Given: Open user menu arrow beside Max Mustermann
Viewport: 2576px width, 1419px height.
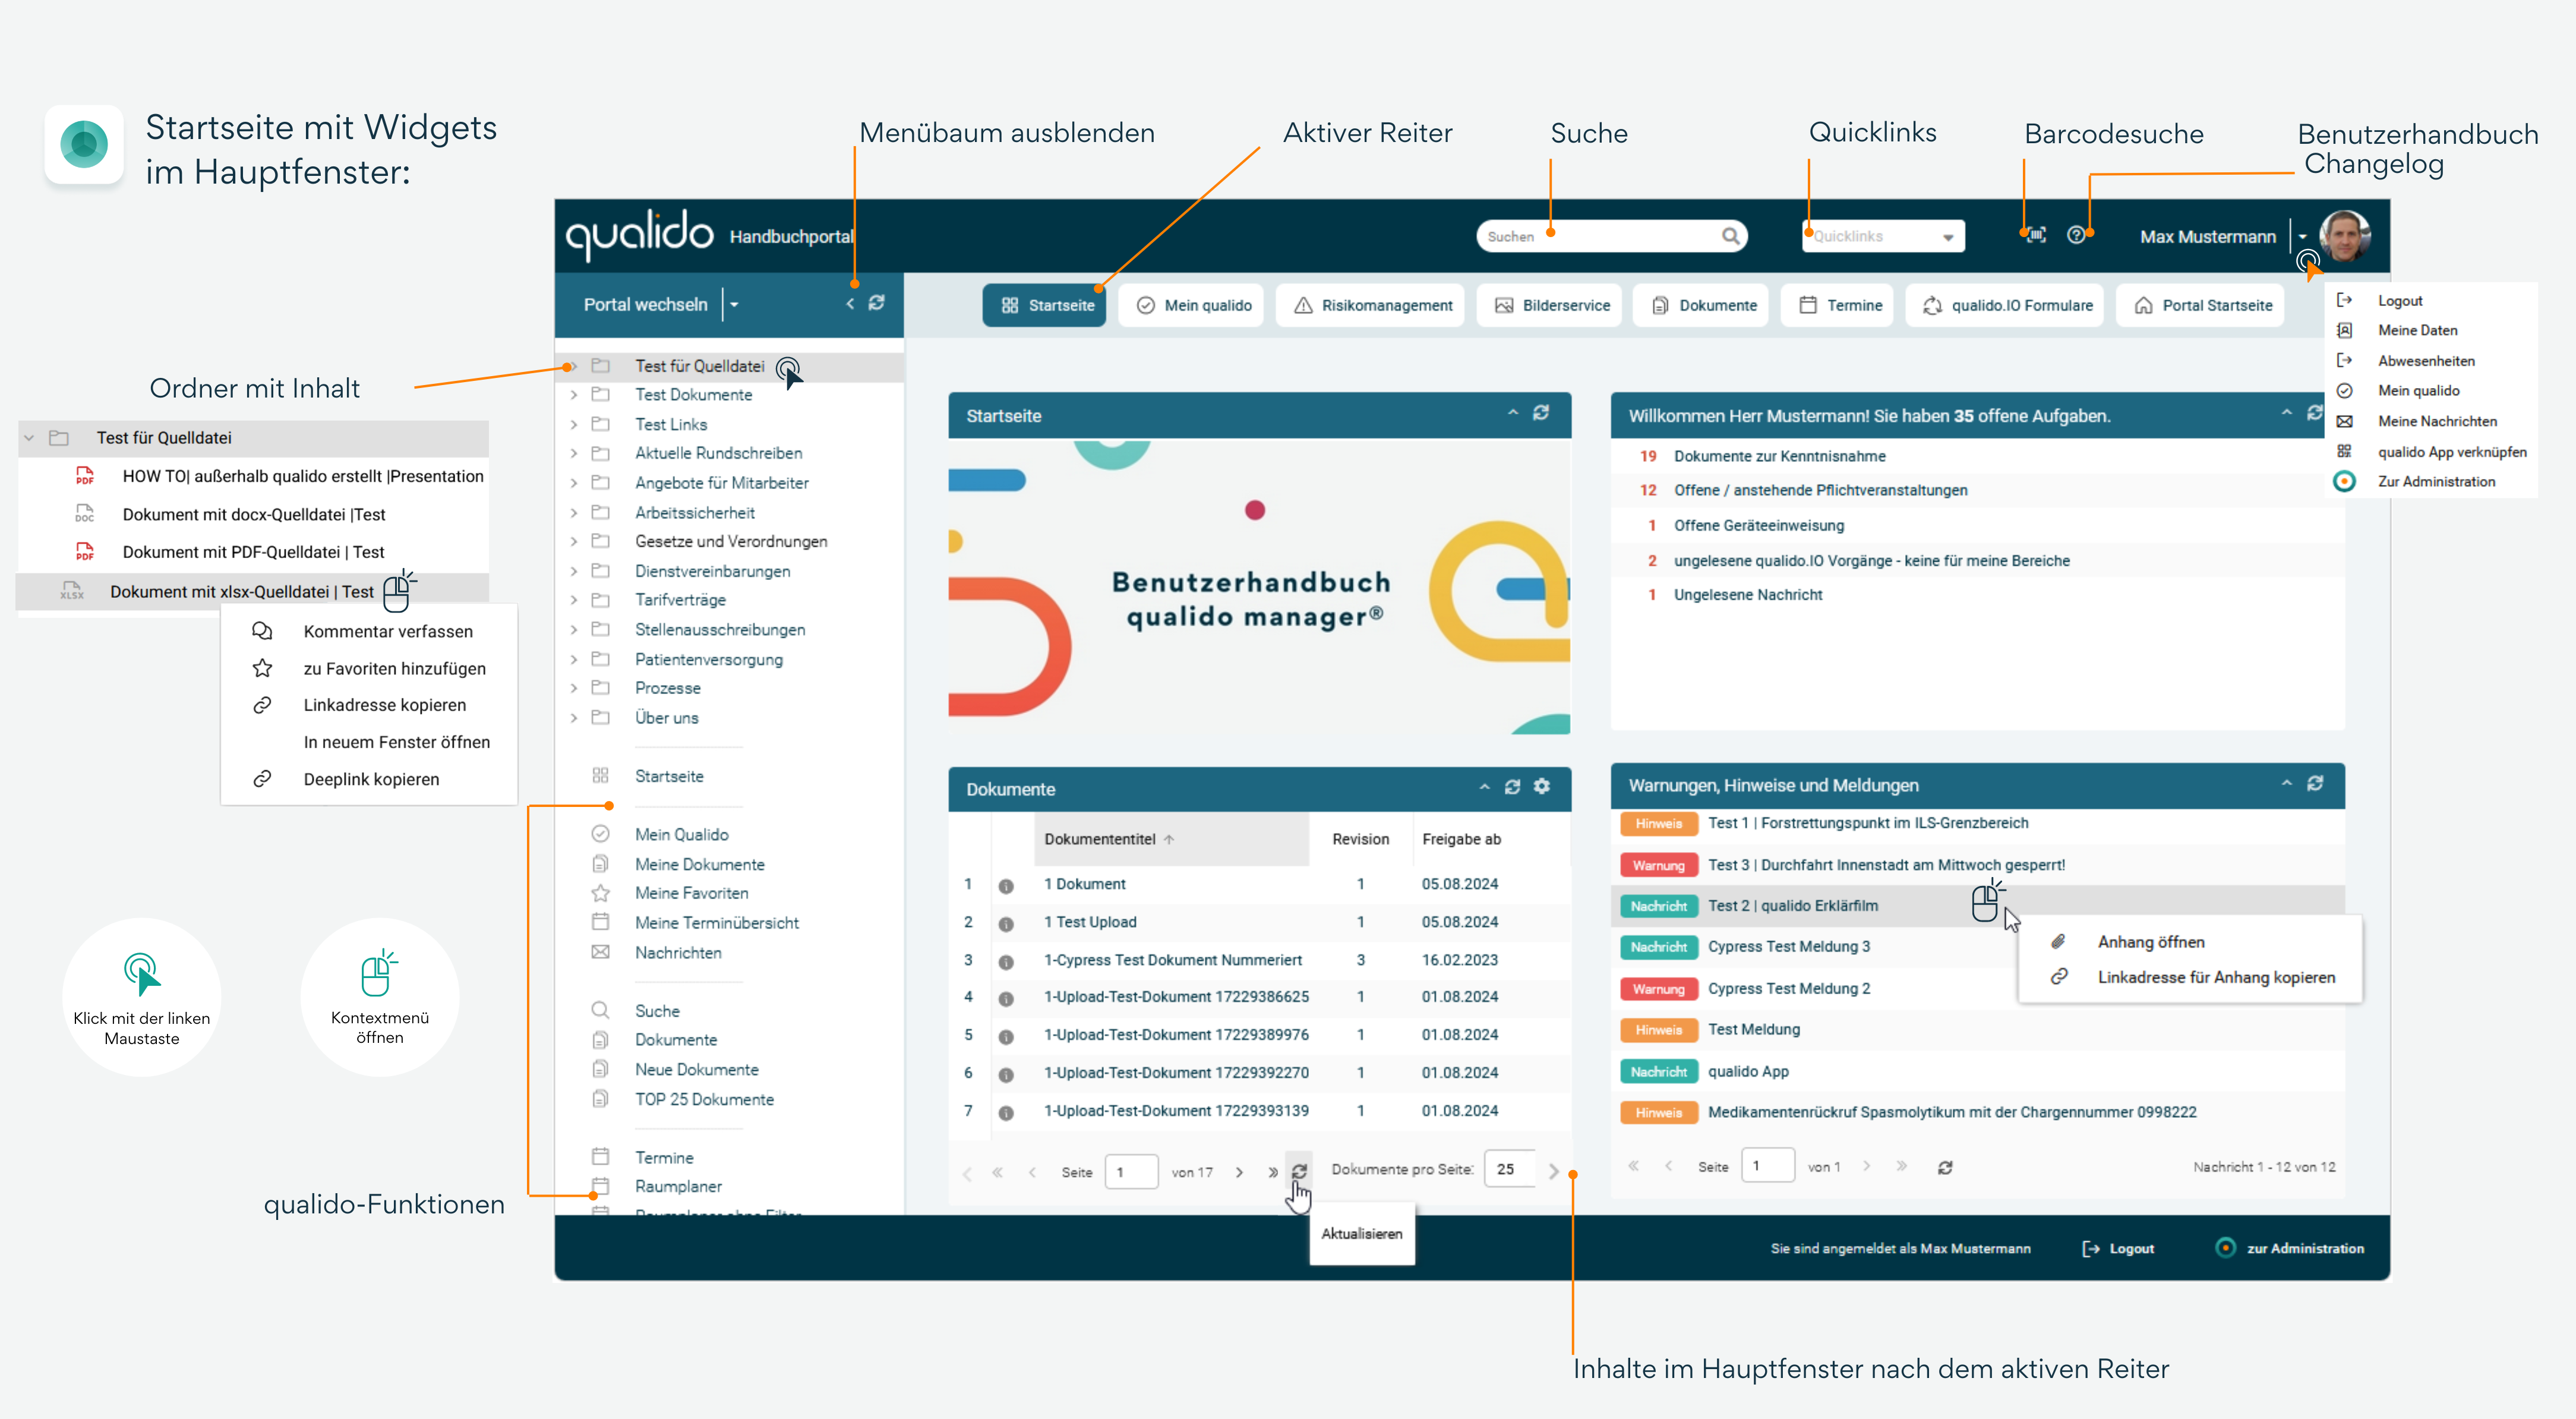Looking at the screenshot, I should click(2302, 236).
